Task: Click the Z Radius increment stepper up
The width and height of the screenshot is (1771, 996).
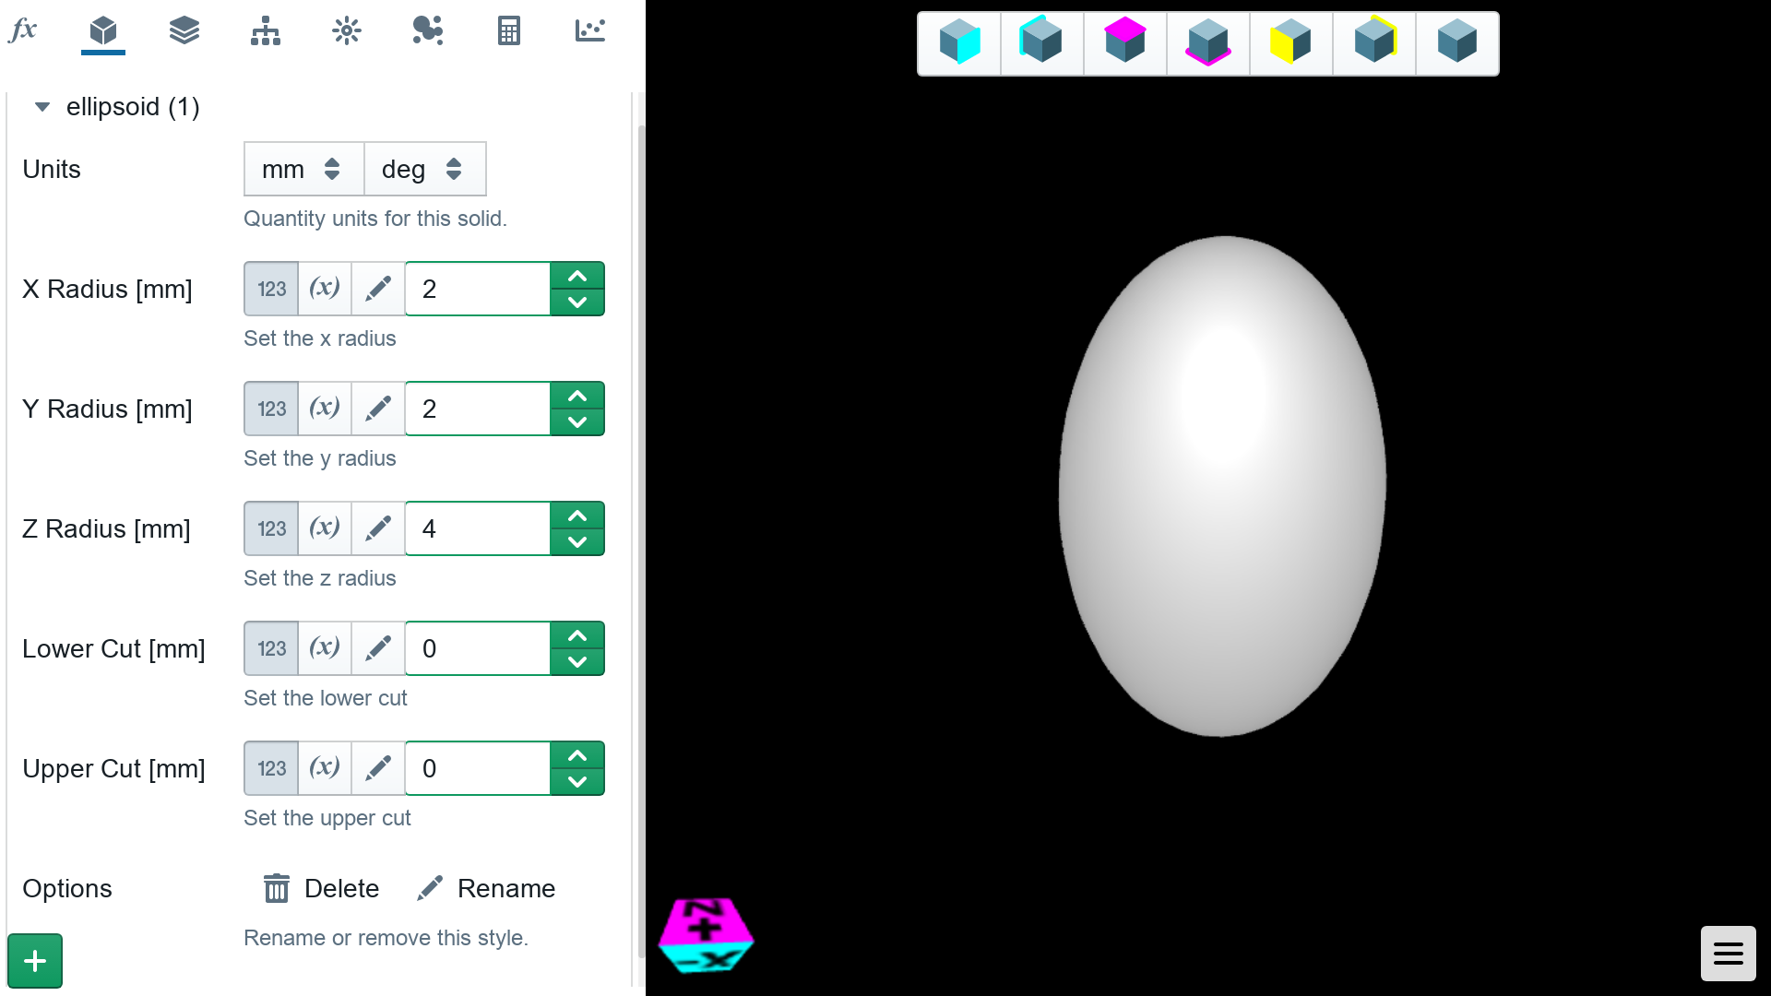Action: point(576,515)
